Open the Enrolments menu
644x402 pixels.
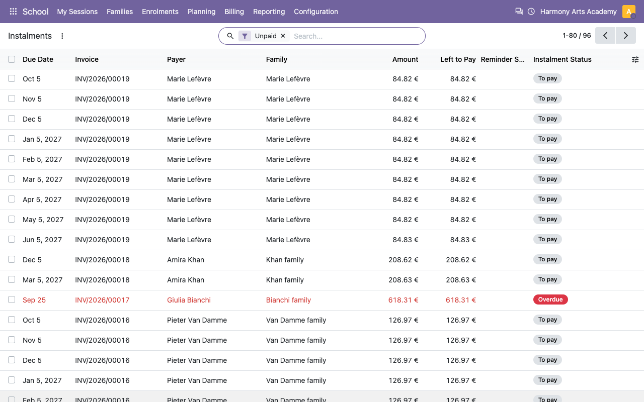coord(160,12)
